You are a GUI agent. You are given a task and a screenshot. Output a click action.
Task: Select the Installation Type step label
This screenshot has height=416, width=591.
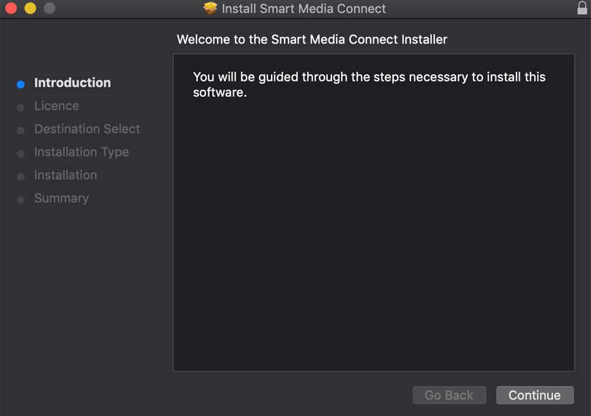(x=82, y=152)
